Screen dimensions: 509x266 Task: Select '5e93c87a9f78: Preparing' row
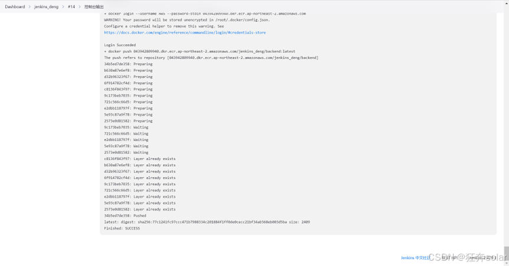(x=128, y=115)
